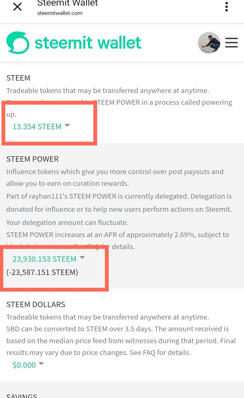Click the arrow beside 23,930.153 STEEM

(82, 258)
